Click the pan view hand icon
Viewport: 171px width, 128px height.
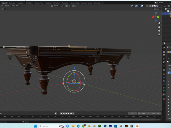point(159,27)
